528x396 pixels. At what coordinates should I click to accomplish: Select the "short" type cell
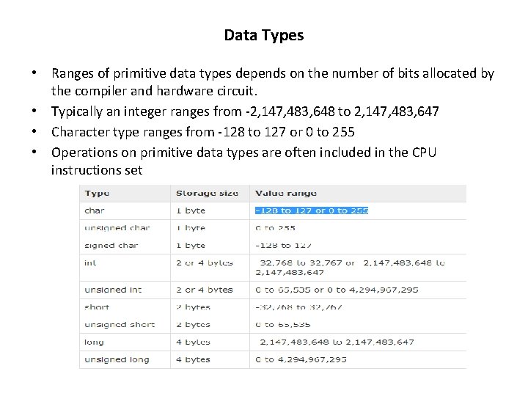click(96, 307)
